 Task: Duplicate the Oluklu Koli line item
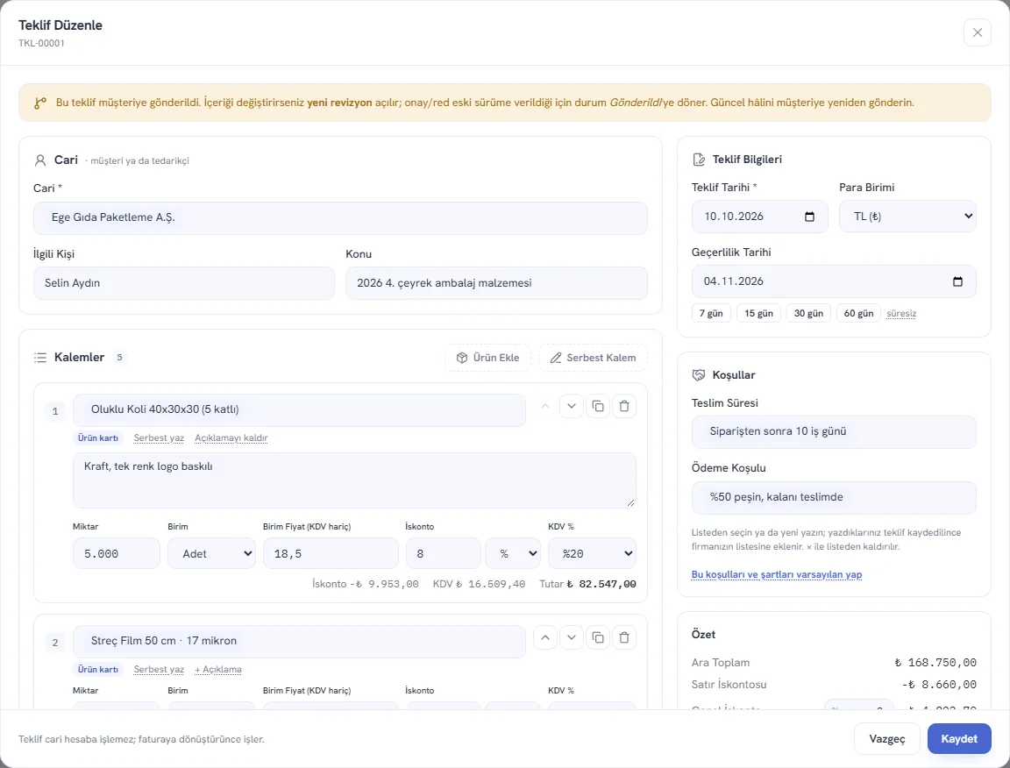tap(598, 406)
